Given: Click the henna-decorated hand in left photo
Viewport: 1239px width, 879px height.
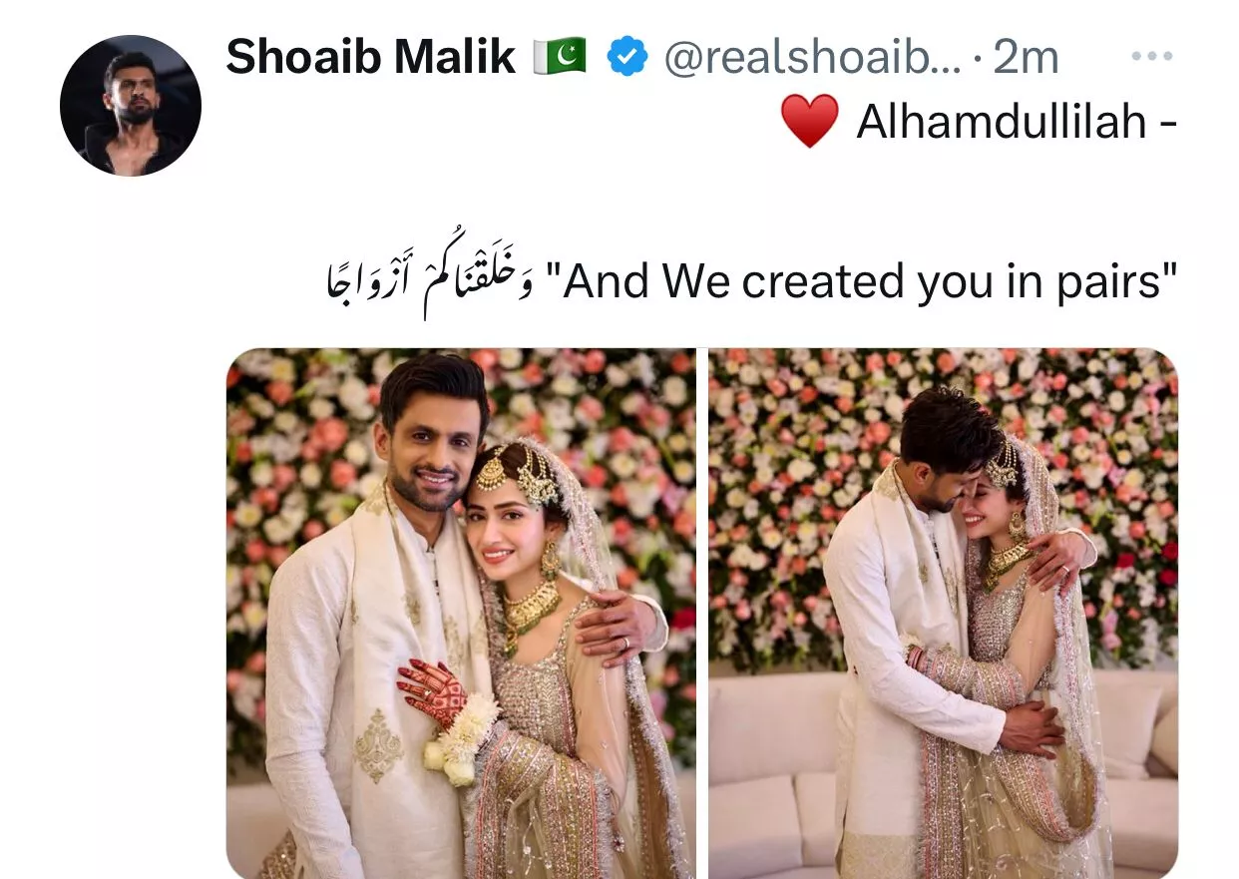Looking at the screenshot, I should (431, 692).
